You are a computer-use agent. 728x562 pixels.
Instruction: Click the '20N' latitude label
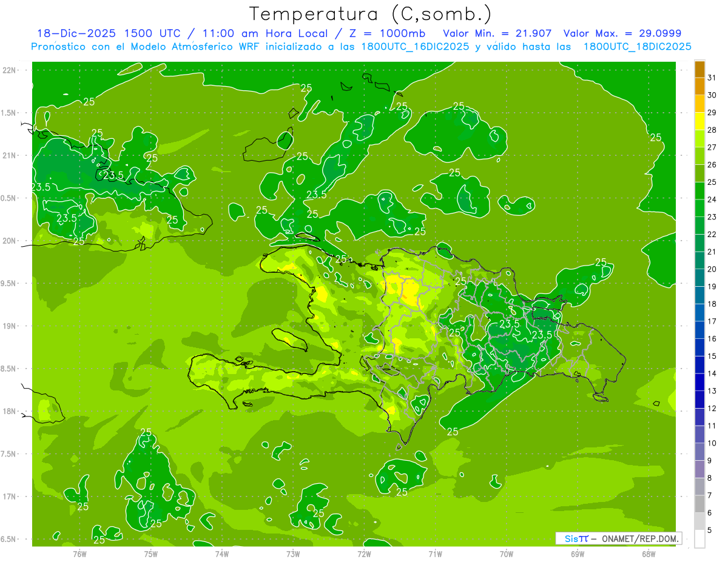pos(10,241)
